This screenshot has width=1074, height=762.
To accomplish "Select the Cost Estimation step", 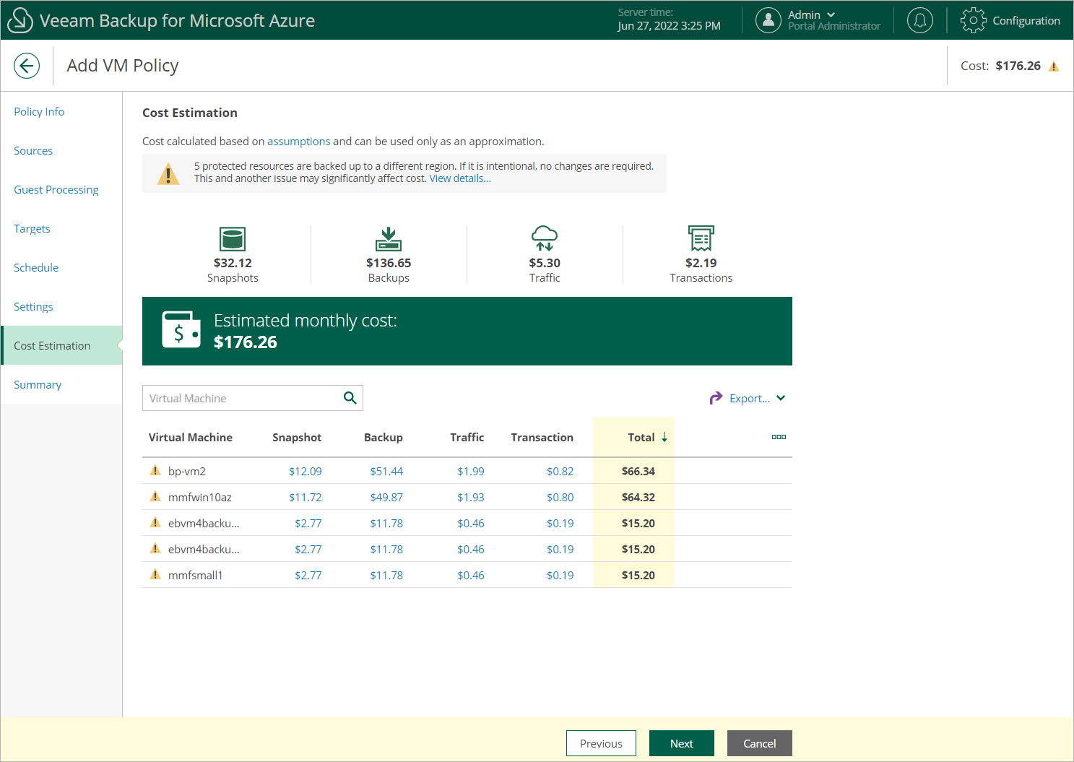I will click(x=61, y=345).
